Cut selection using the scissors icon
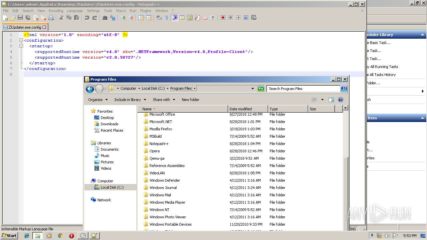The width and height of the screenshot is (427, 240). (x=61, y=18)
